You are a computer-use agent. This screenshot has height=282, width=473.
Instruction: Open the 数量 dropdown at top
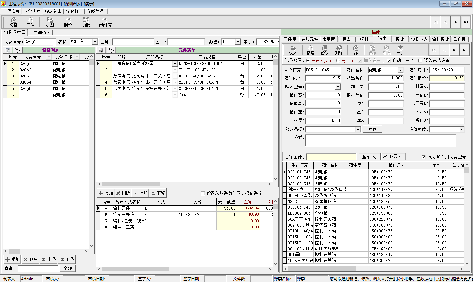click(238, 42)
